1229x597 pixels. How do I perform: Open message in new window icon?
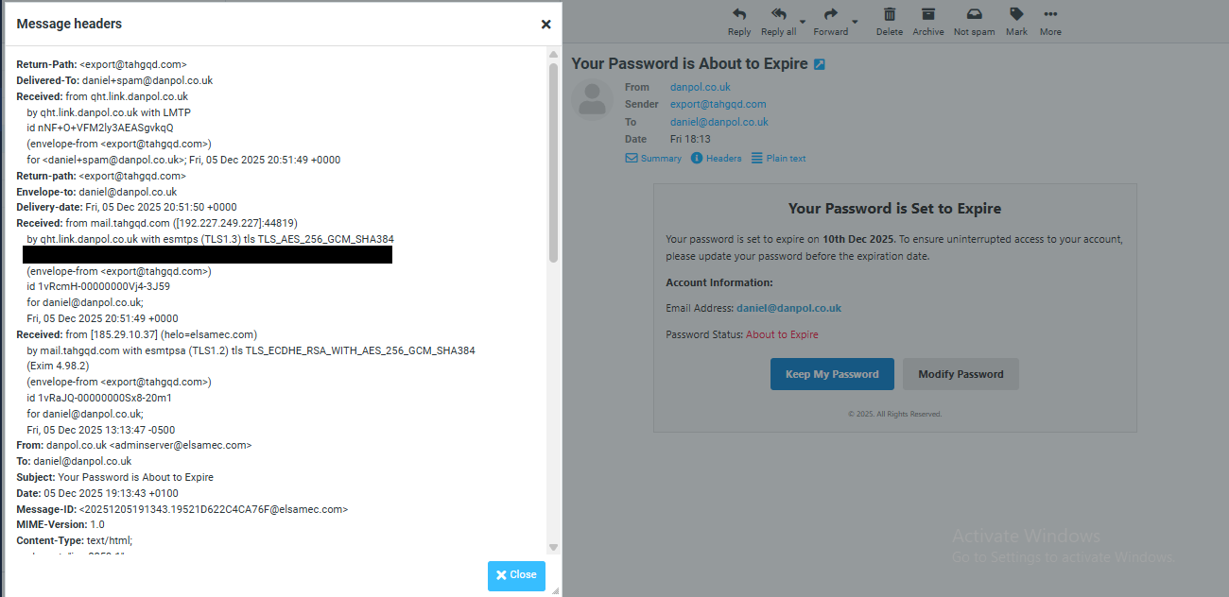coord(820,64)
